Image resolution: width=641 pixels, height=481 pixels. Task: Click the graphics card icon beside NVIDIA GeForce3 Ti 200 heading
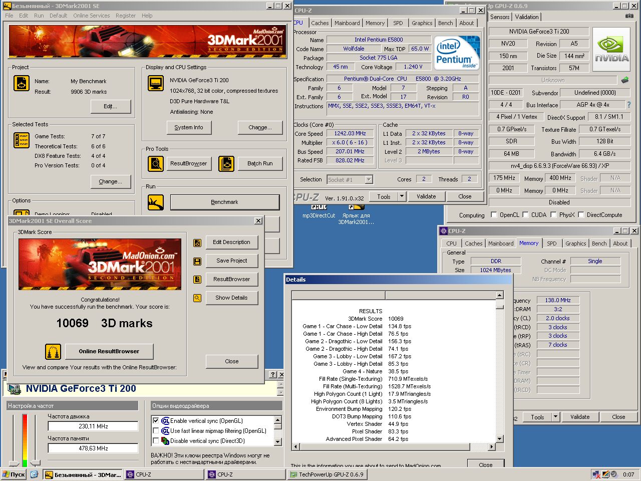point(14,388)
